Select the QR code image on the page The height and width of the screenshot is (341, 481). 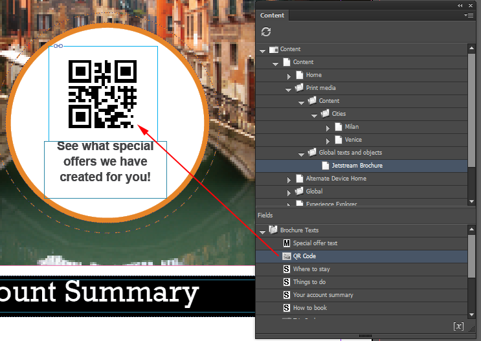(x=102, y=94)
